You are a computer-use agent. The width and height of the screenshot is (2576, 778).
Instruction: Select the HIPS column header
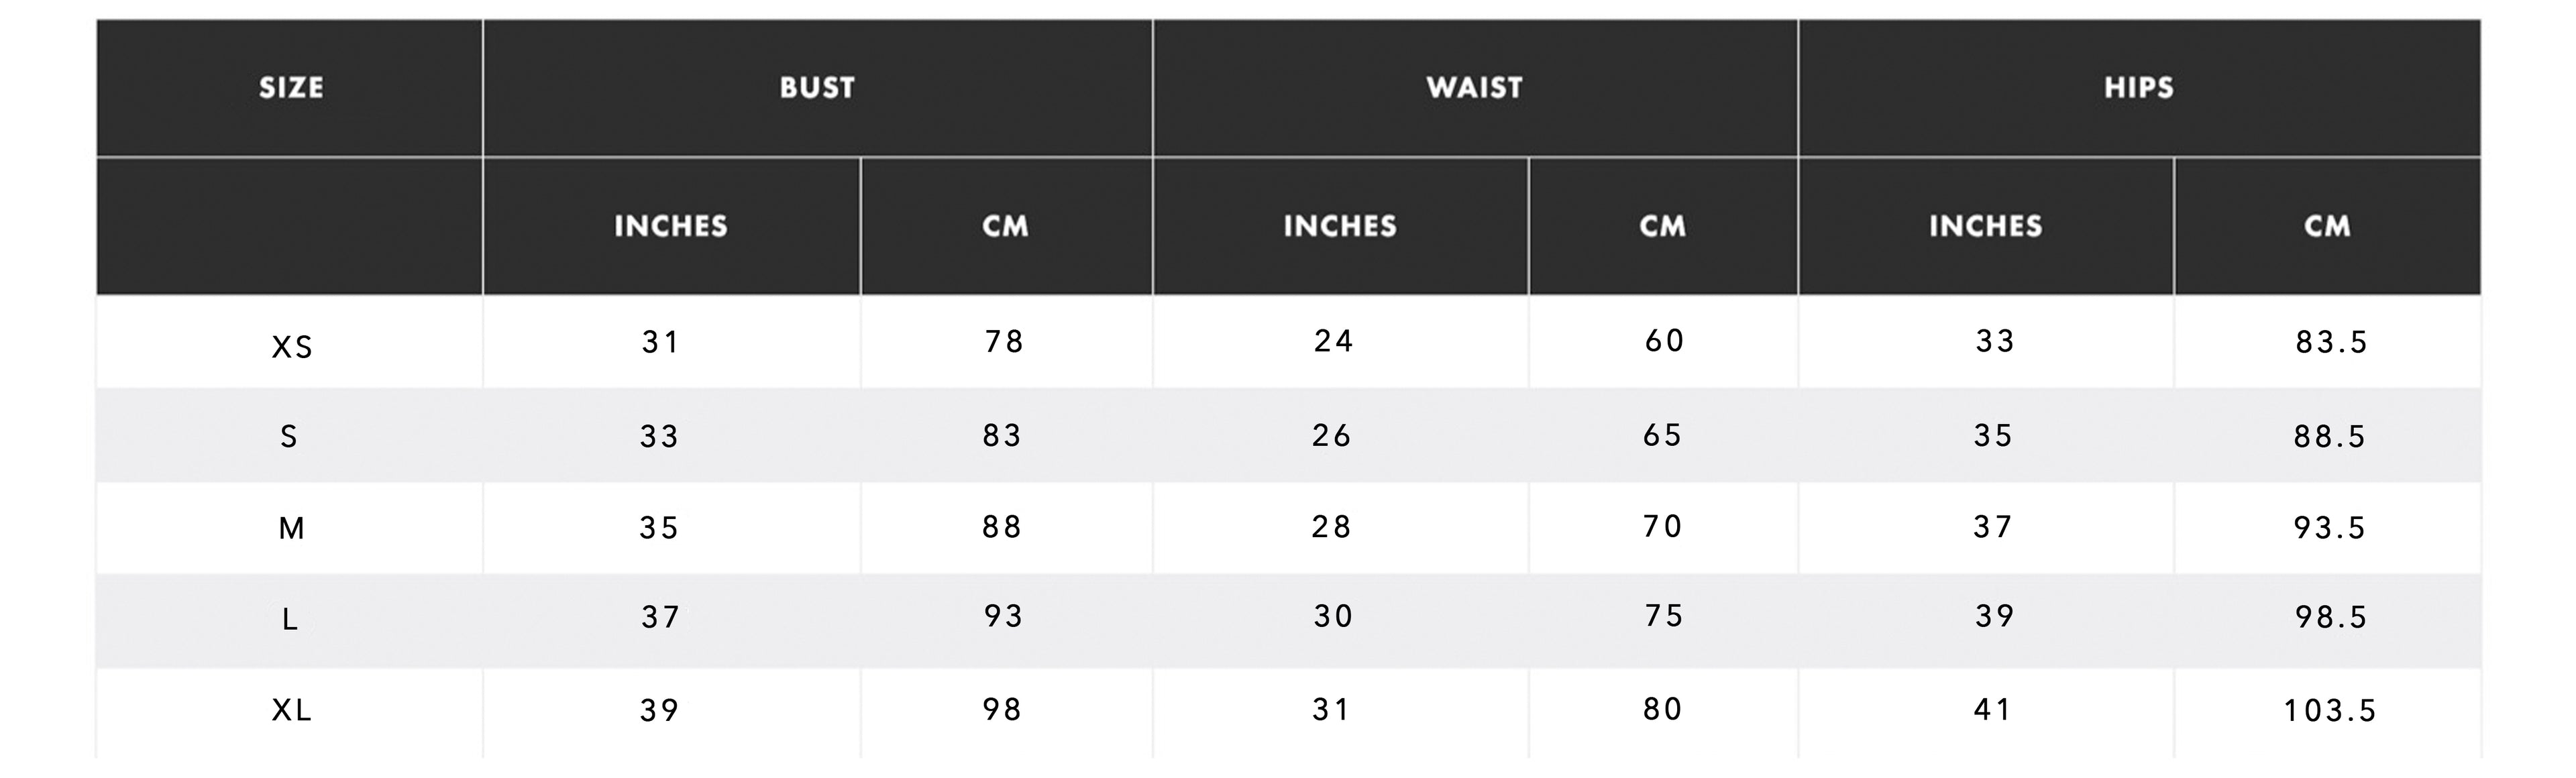tap(2139, 88)
